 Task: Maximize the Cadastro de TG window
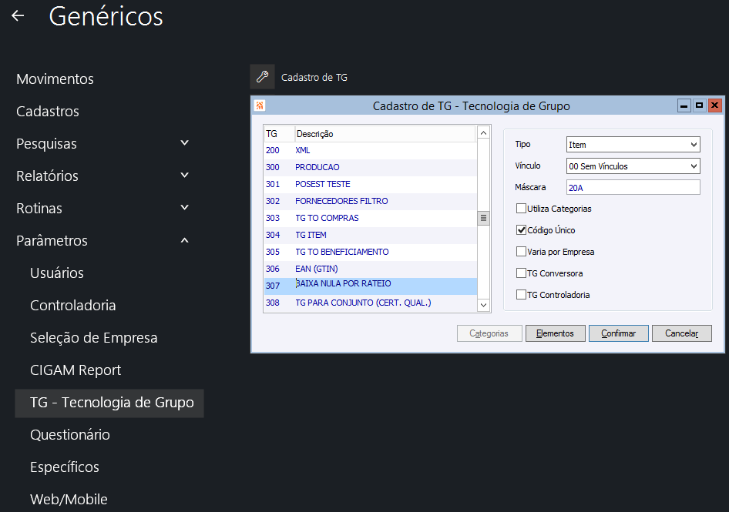pyautogui.click(x=699, y=105)
